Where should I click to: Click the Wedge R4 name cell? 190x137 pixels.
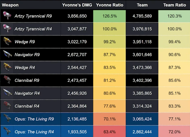tap(25, 67)
